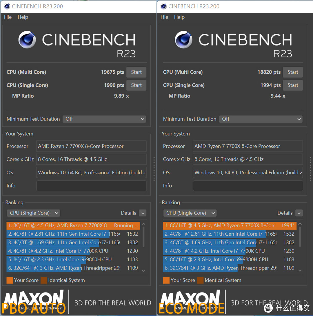Click Cinebench app icon in right title bar
The image size is (313, 316).
point(163,6)
